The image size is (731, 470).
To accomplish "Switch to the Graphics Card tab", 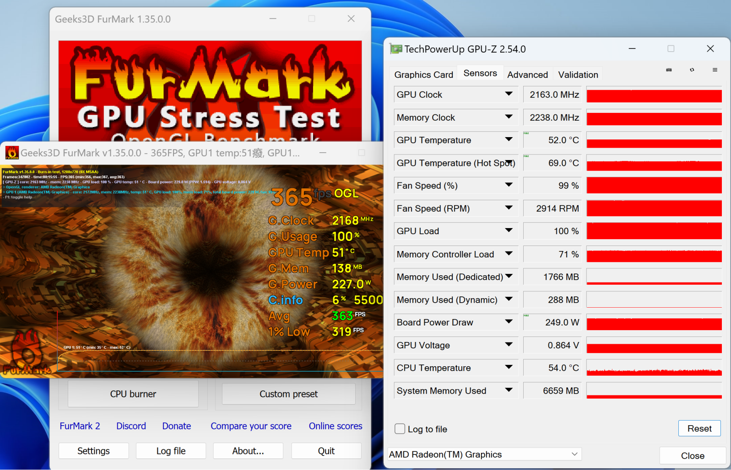I will click(423, 75).
